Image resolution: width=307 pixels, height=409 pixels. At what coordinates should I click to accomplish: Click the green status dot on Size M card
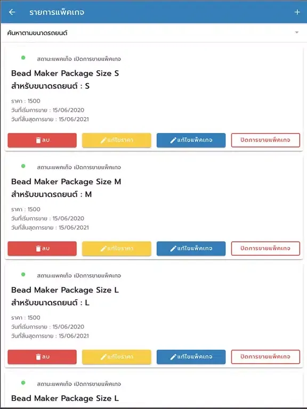coord(23,166)
